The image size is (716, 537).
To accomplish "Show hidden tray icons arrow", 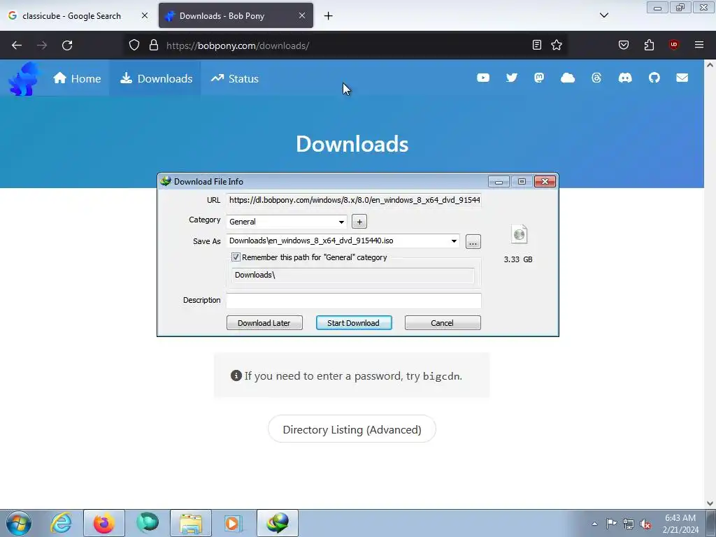I will point(594,524).
